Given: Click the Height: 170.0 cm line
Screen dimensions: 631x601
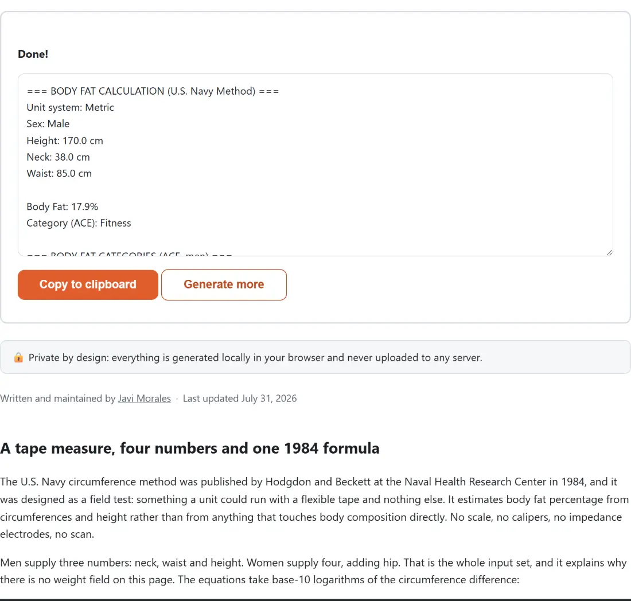Looking at the screenshot, I should [65, 141].
